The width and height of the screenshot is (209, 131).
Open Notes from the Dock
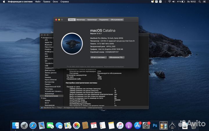[111, 125]
